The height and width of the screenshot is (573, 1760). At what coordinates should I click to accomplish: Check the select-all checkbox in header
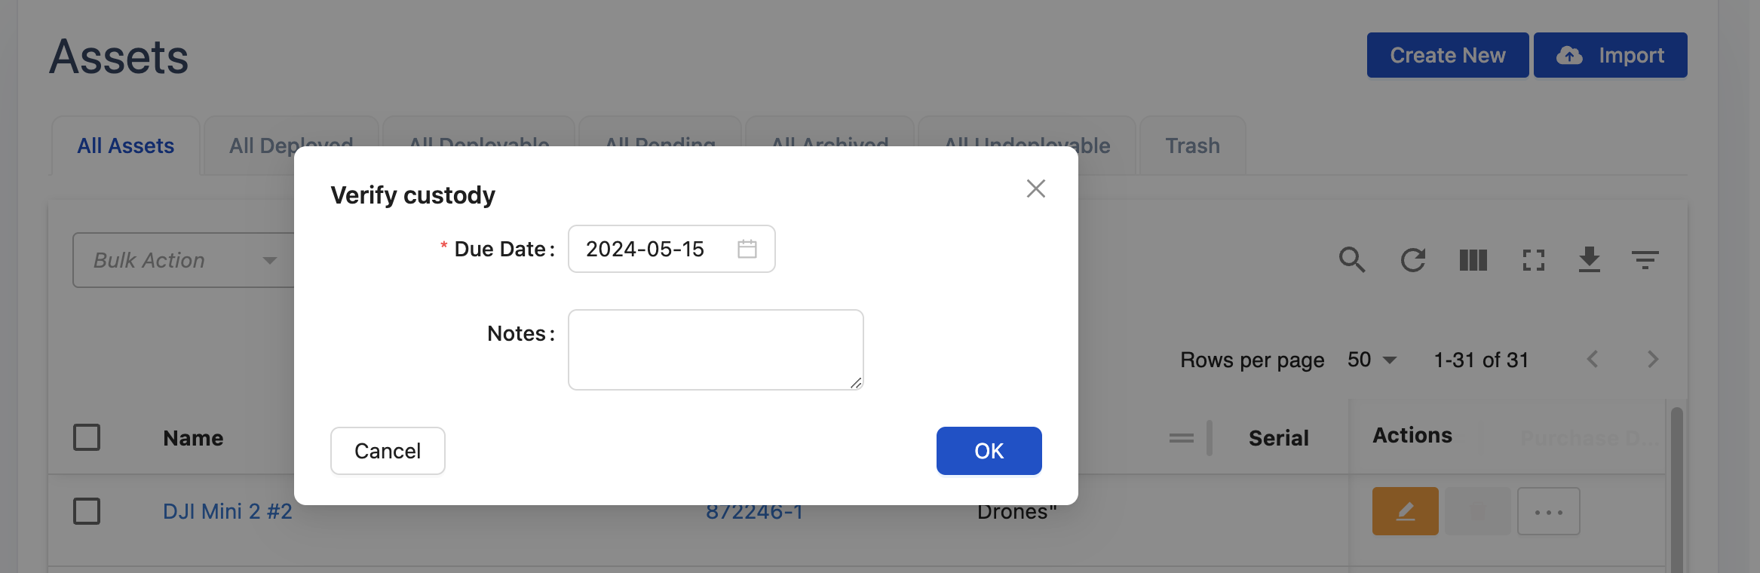[87, 437]
